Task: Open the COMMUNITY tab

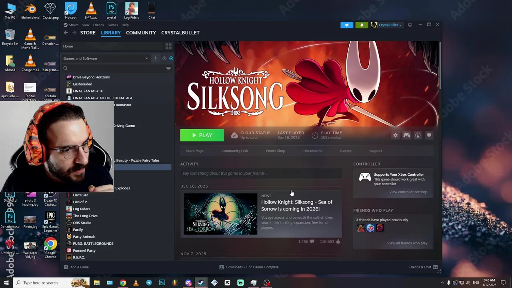Action: 141,33
